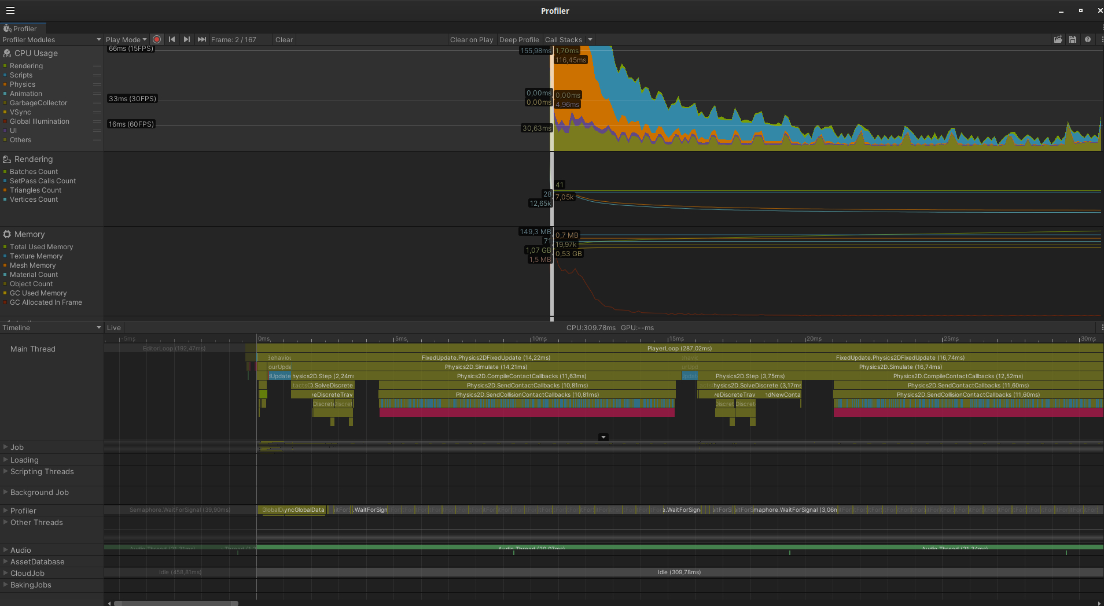Toggle the Total Used Memory series

(41, 247)
